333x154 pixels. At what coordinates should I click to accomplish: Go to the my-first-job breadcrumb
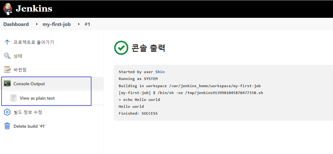click(x=56, y=24)
